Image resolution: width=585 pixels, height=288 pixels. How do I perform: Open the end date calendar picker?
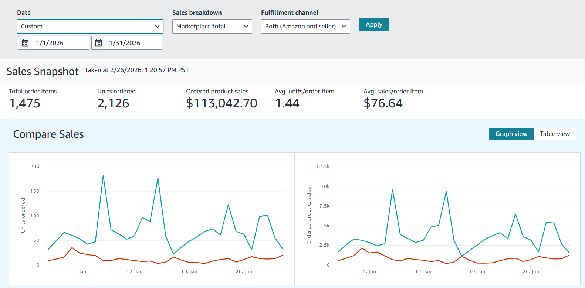pos(98,43)
